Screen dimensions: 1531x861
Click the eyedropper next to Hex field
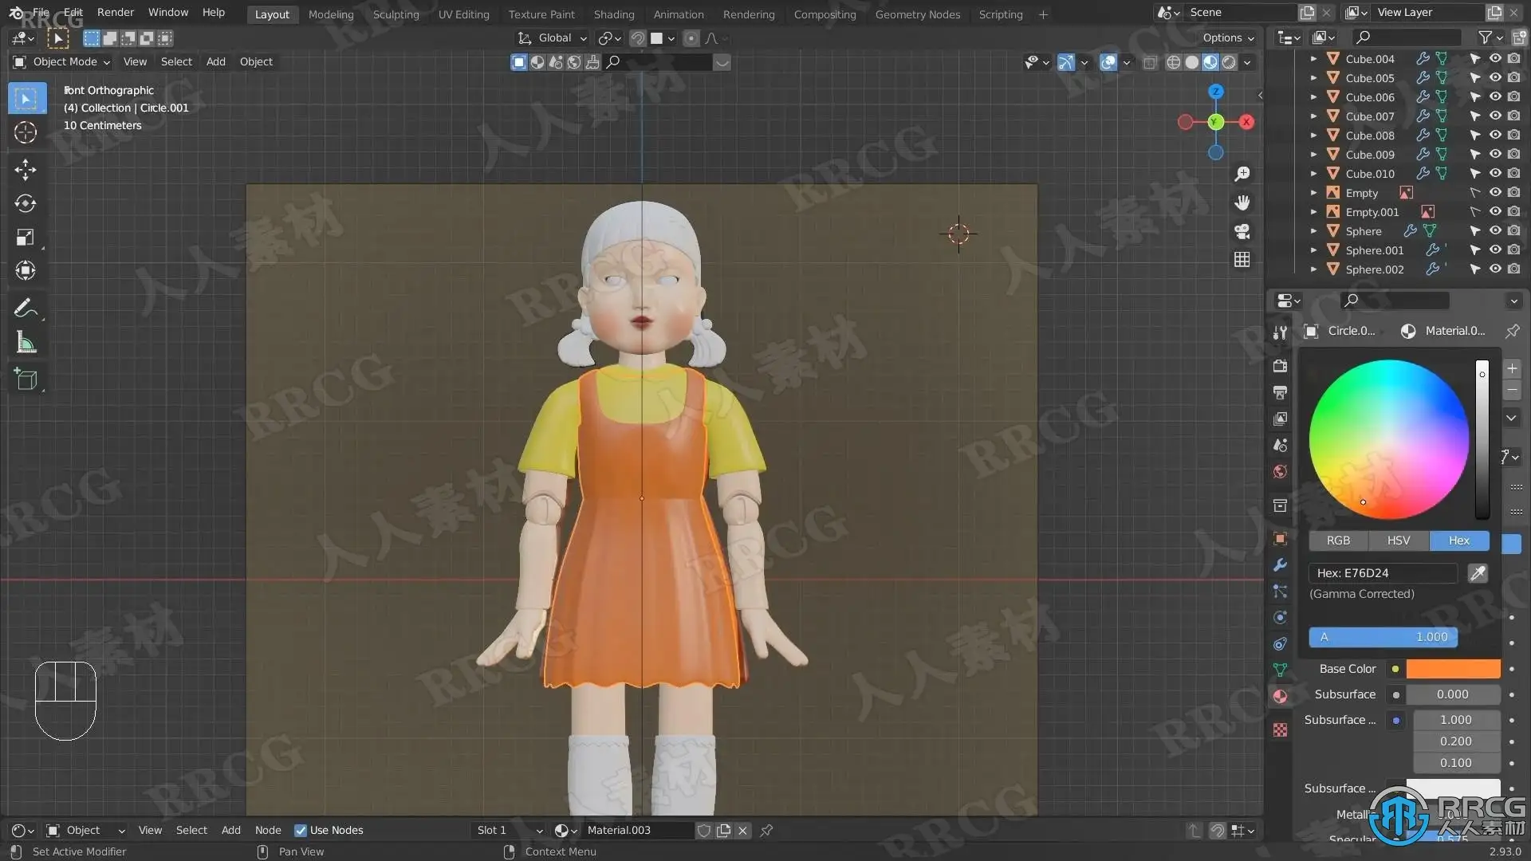[1478, 573]
